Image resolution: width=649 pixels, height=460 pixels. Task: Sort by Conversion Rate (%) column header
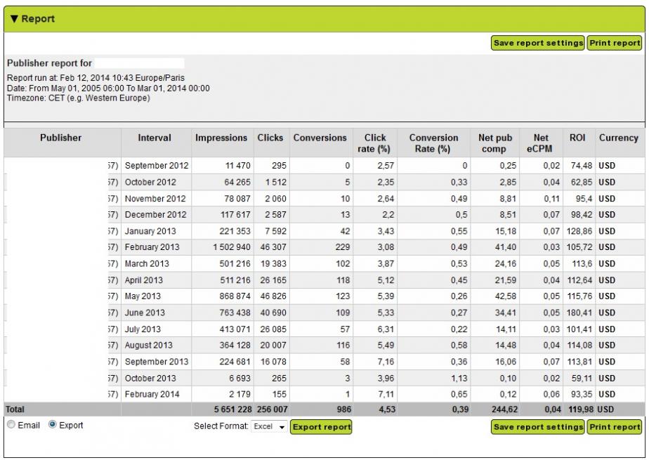(433, 143)
